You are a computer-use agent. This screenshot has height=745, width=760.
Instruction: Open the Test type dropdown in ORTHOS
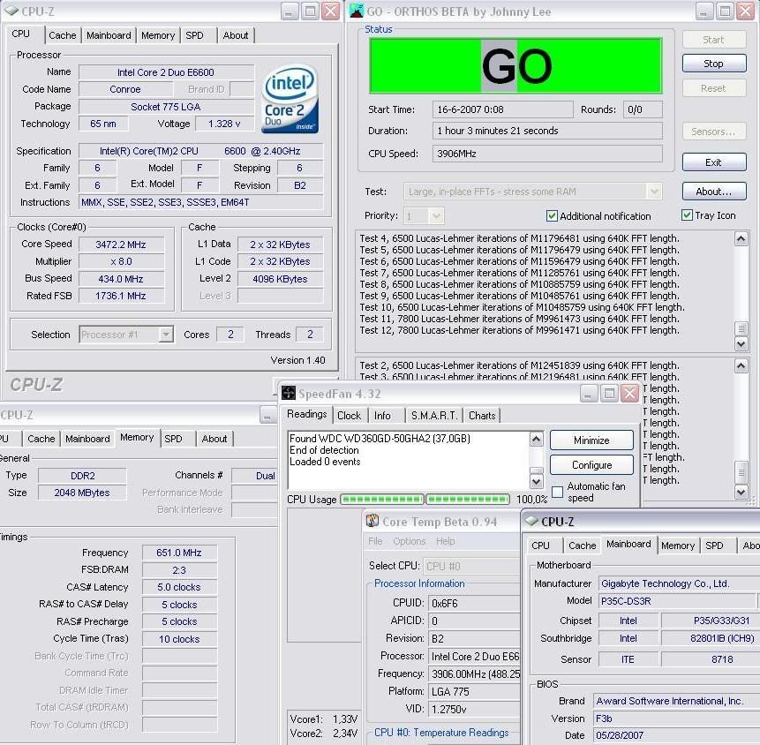[x=654, y=192]
